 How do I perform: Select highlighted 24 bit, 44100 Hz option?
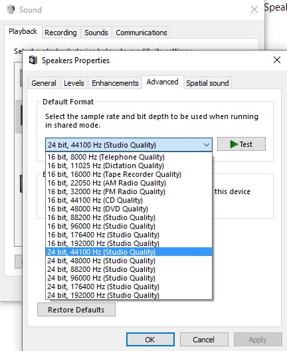(129, 252)
